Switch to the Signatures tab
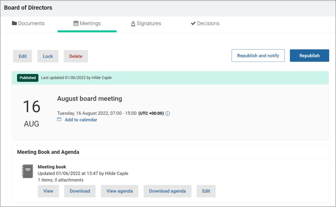This screenshot has height=207, width=336. [x=146, y=23]
